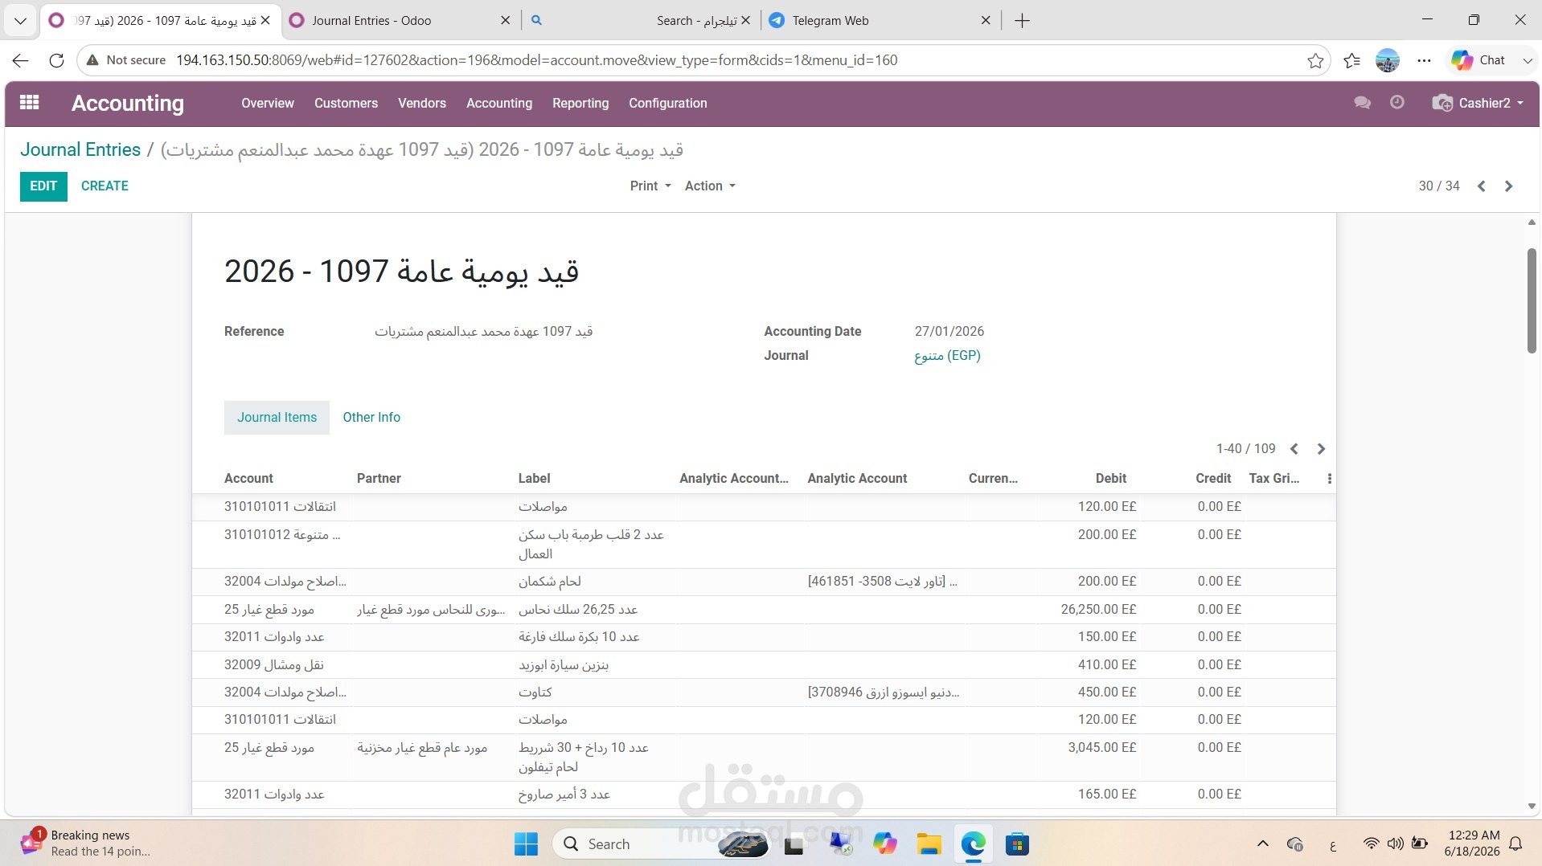Open Windows notifications bell
Screen dimensions: 1542x866
(1515, 844)
